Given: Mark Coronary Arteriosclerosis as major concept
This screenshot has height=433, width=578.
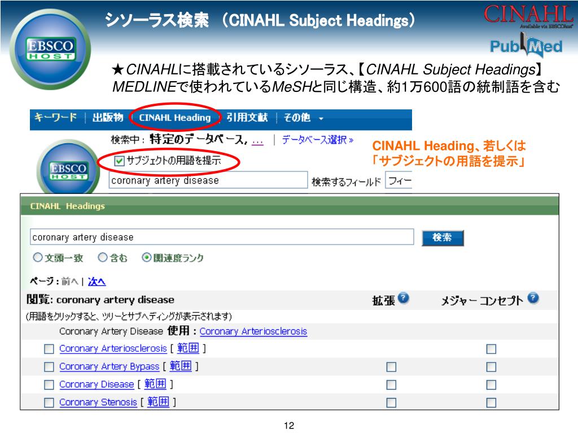Looking at the screenshot, I should click(x=492, y=348).
